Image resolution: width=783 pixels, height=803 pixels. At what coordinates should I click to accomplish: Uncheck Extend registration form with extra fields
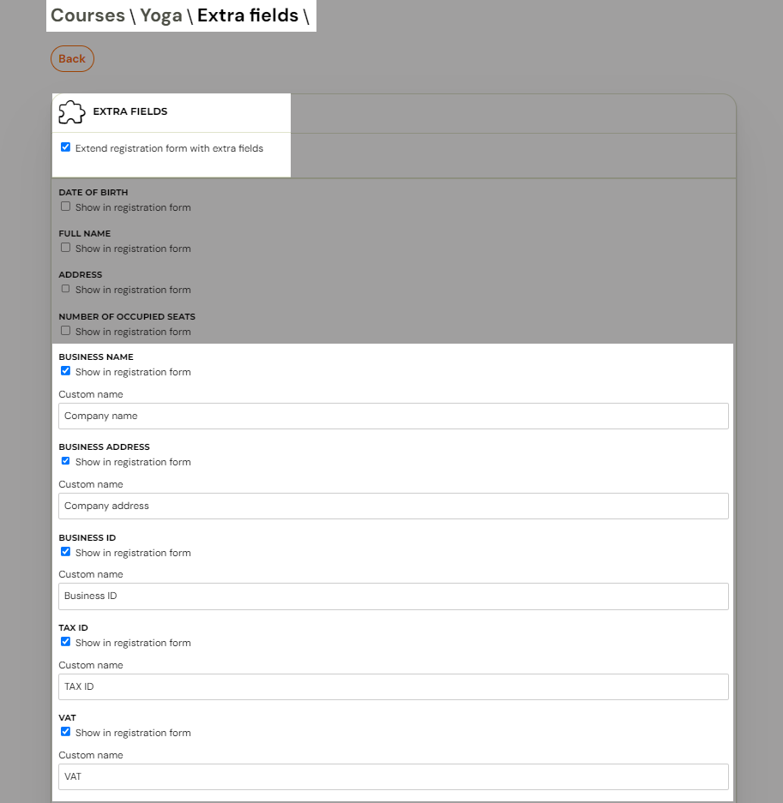(65, 147)
